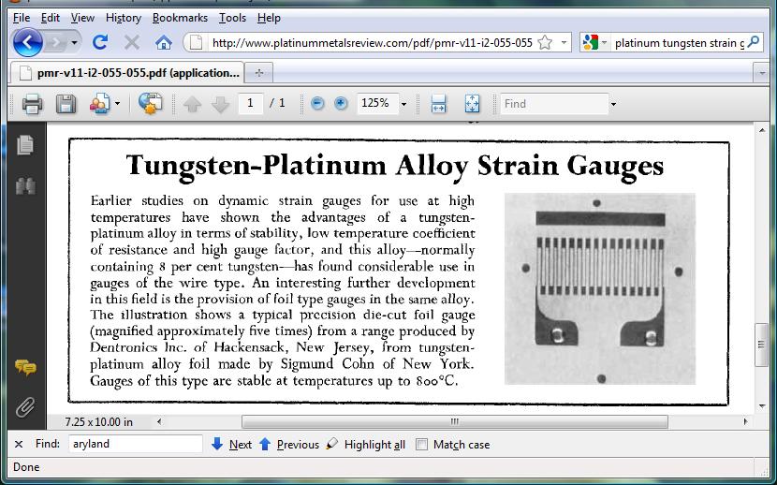Click the vertical scrollbar up arrow
Image resolution: width=777 pixels, height=485 pixels.
(762, 130)
